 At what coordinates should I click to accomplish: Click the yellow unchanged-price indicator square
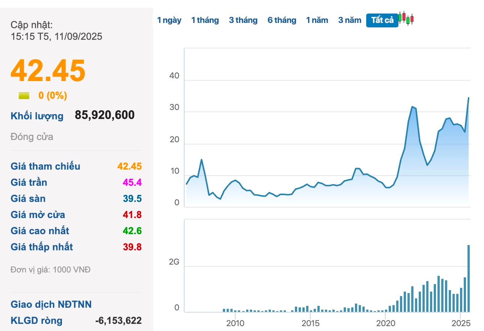pos(24,96)
